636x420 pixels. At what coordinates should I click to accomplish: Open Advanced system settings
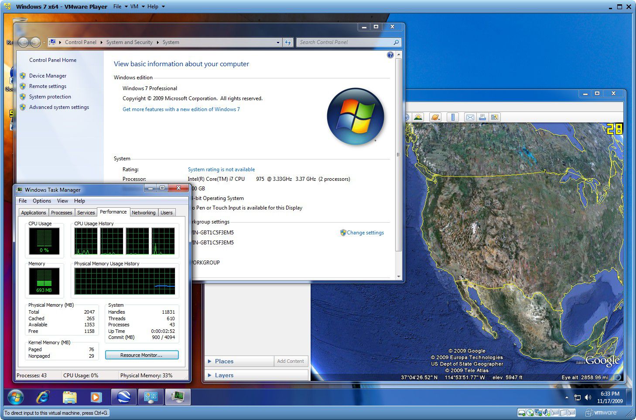point(59,107)
